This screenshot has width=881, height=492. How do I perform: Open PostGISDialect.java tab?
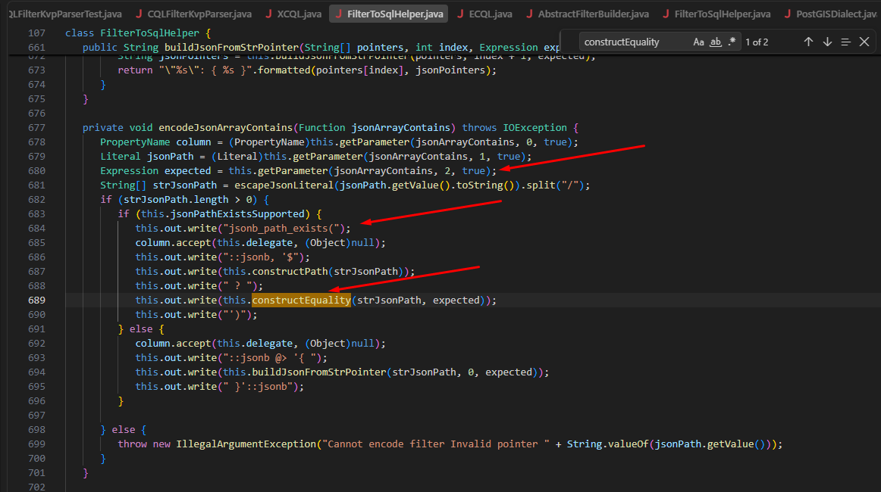830,14
